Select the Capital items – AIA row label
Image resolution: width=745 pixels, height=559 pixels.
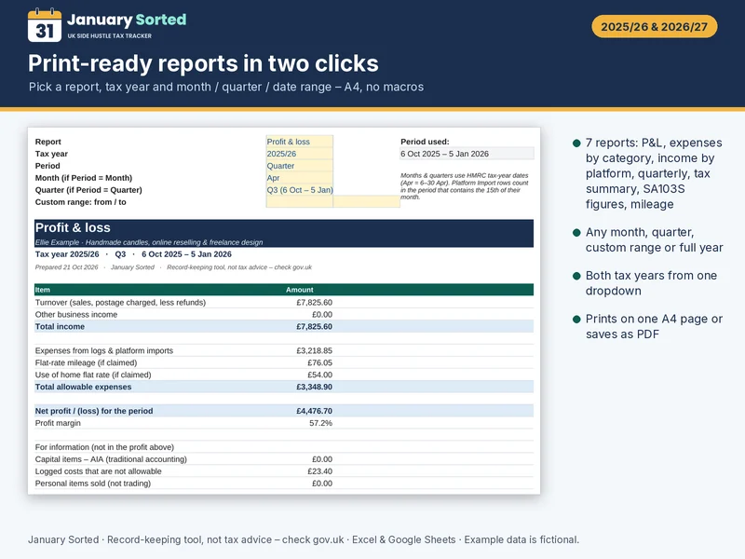click(x=111, y=459)
